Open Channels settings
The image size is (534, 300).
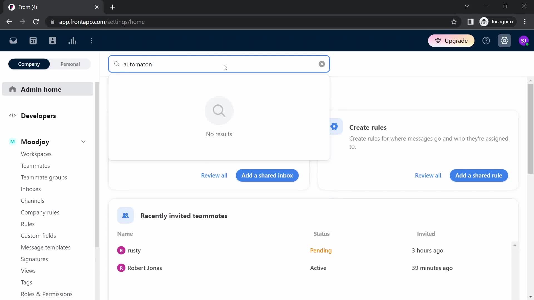point(33,201)
